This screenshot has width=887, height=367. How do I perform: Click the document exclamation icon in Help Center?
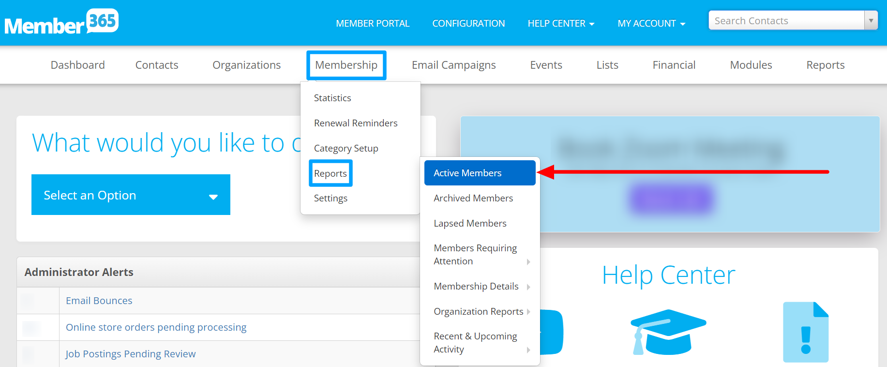tap(806, 332)
